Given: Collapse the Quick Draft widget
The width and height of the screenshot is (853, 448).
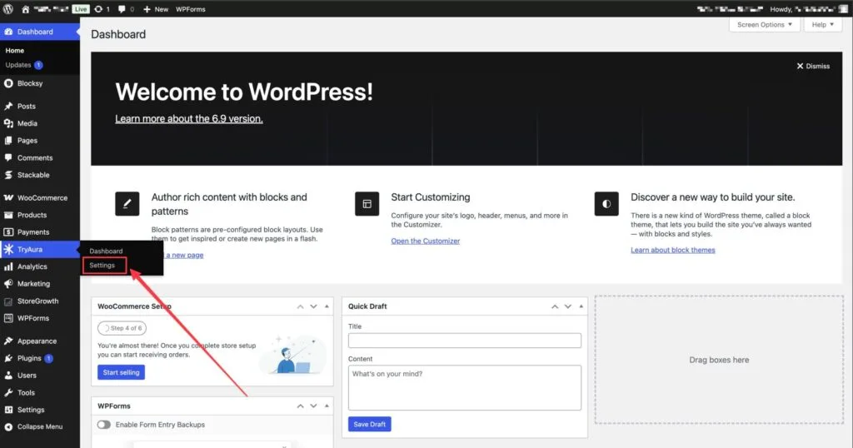Looking at the screenshot, I should coord(581,306).
